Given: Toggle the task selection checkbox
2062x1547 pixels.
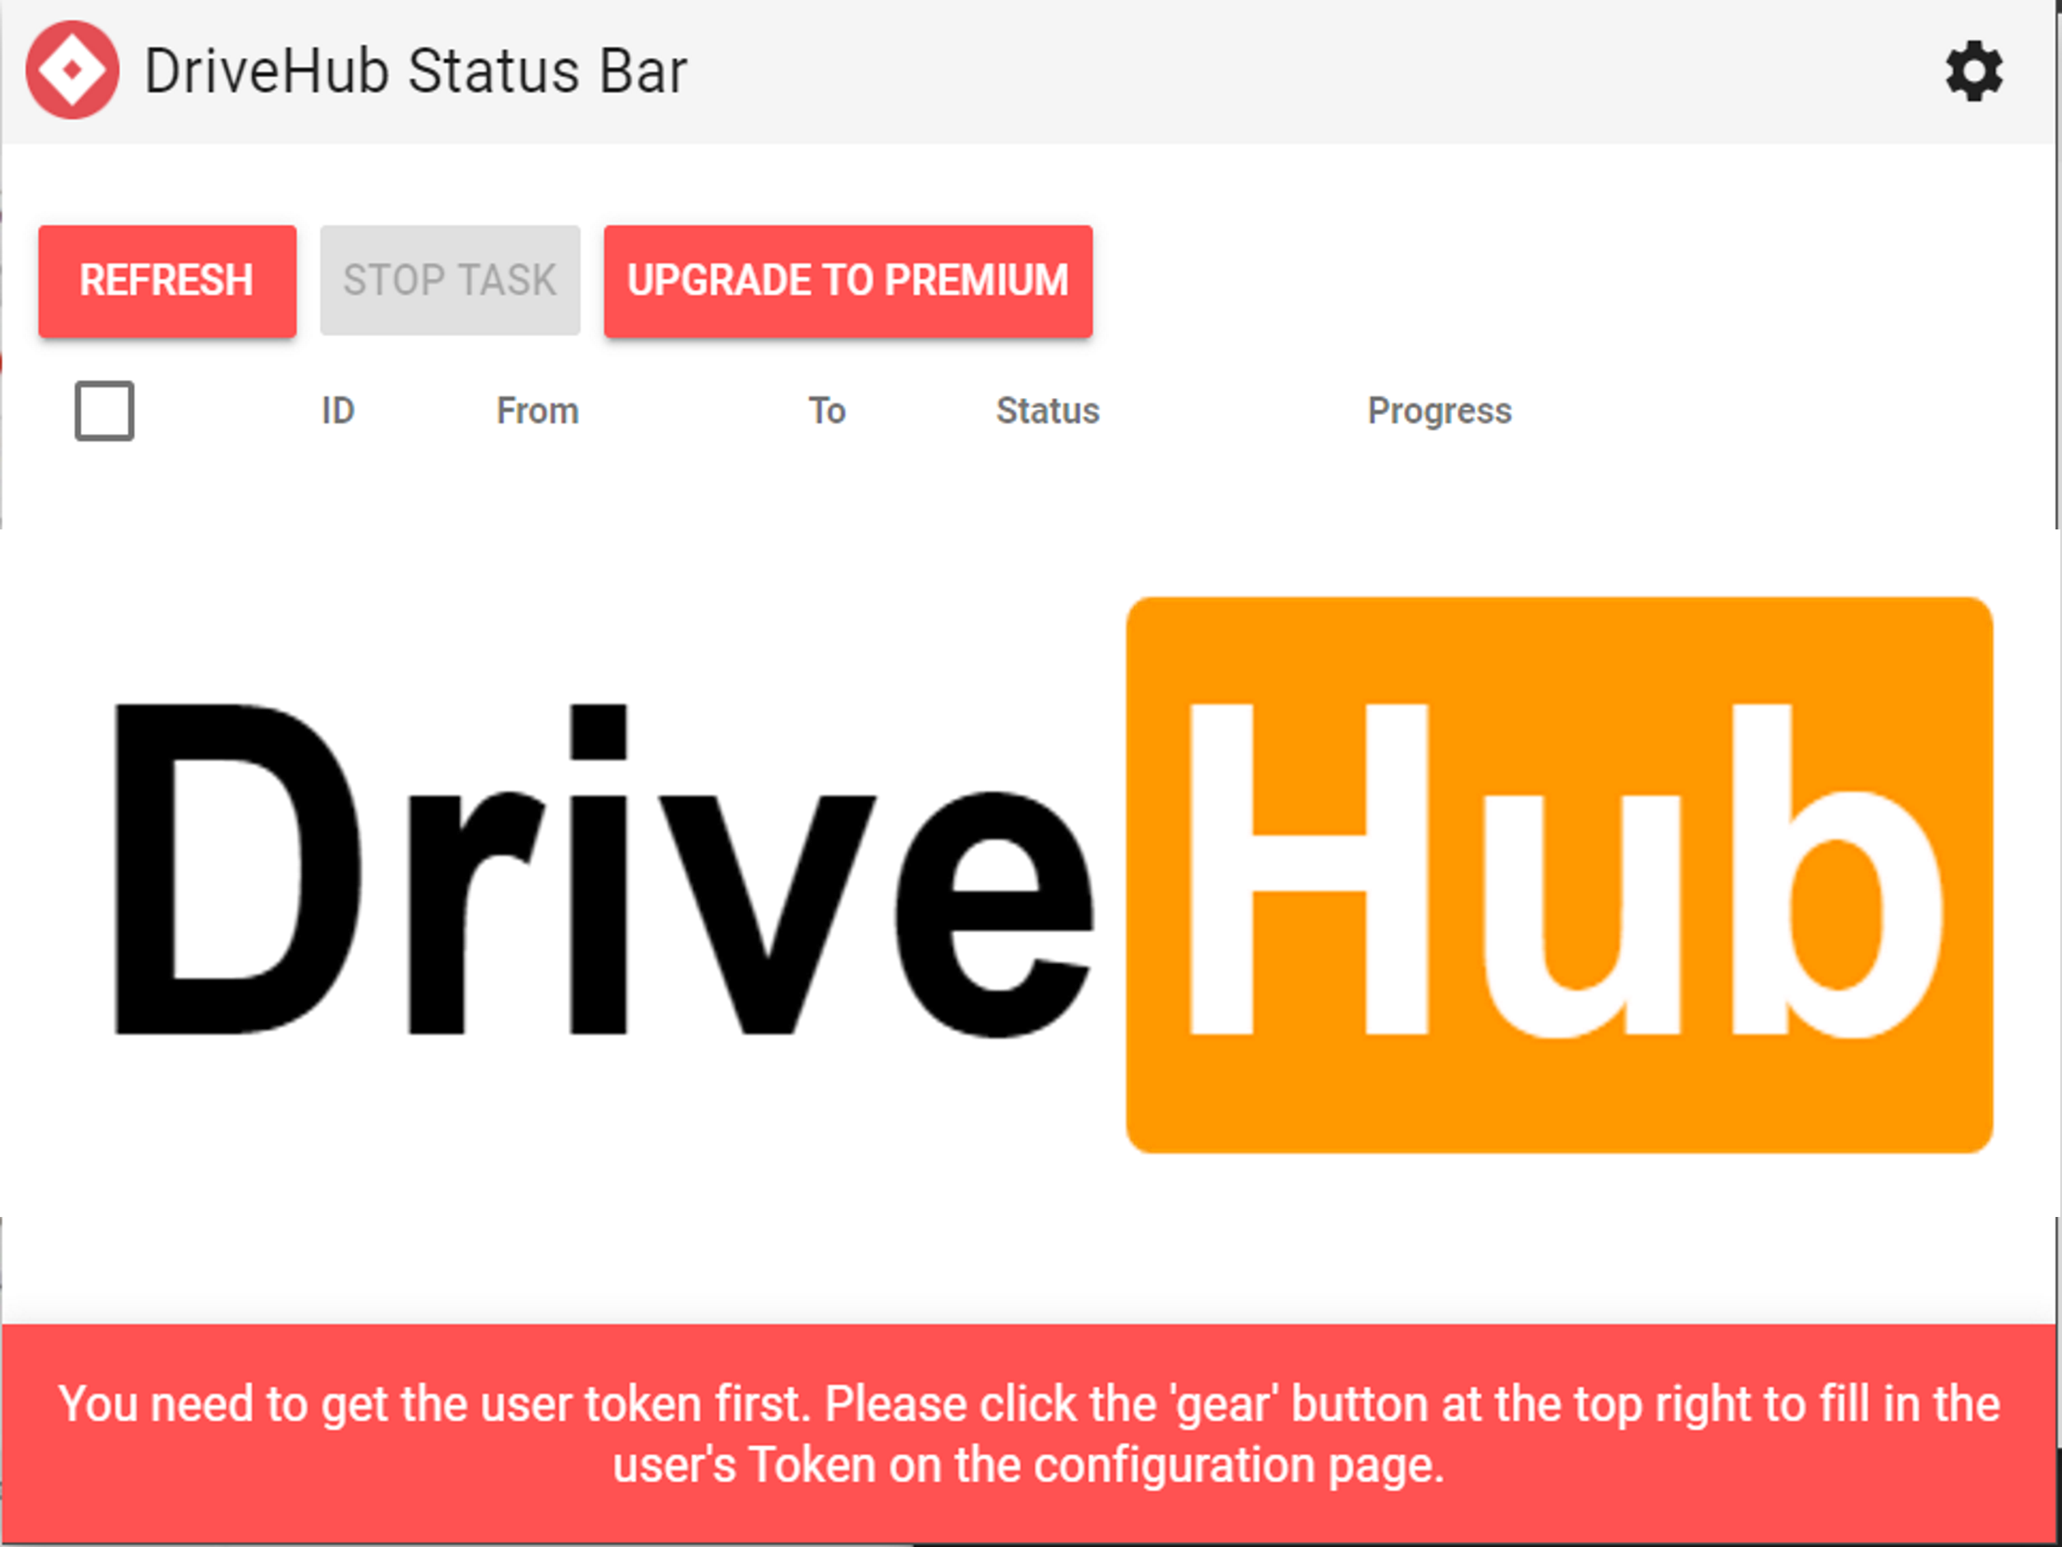Looking at the screenshot, I should pos(104,409).
